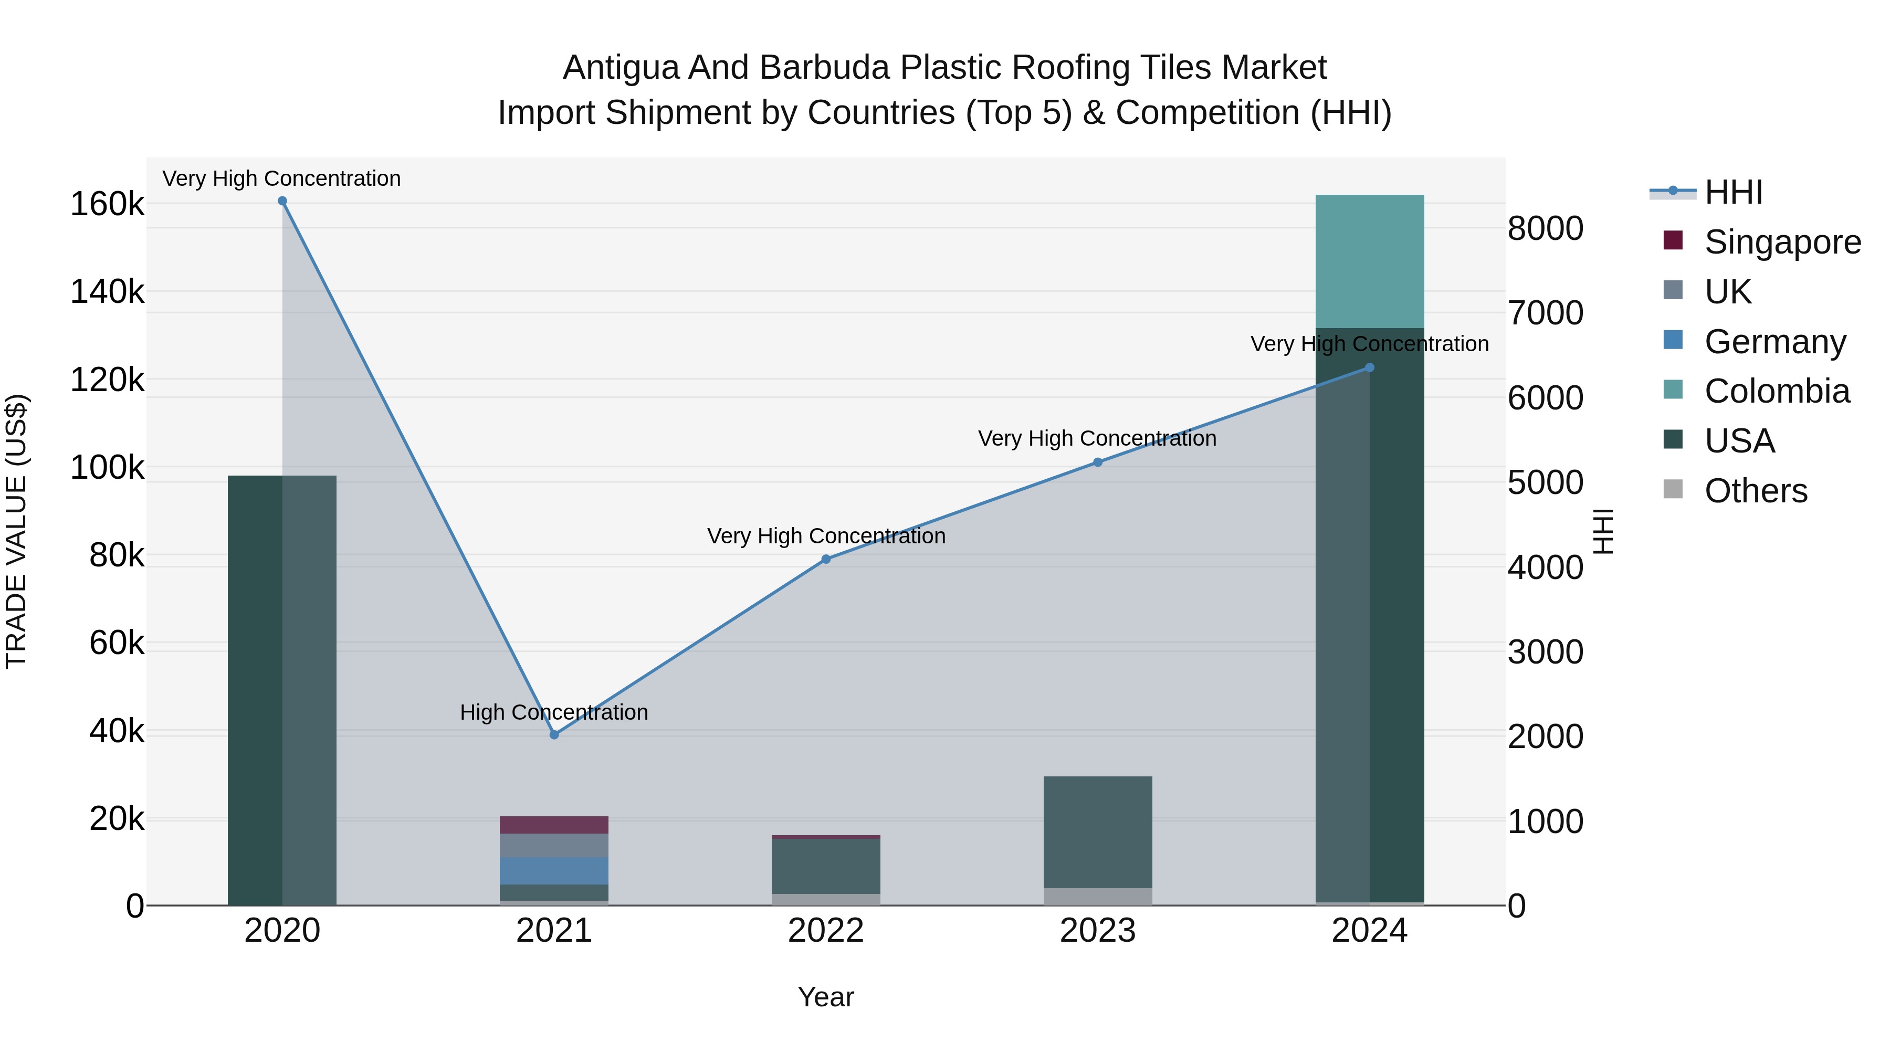Select the 2022 USA bar segment
1890x1063 pixels.
(826, 866)
